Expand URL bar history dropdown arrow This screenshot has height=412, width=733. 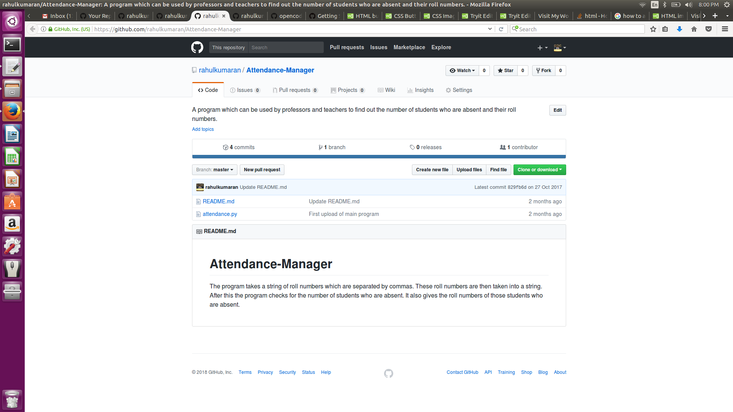(490, 29)
